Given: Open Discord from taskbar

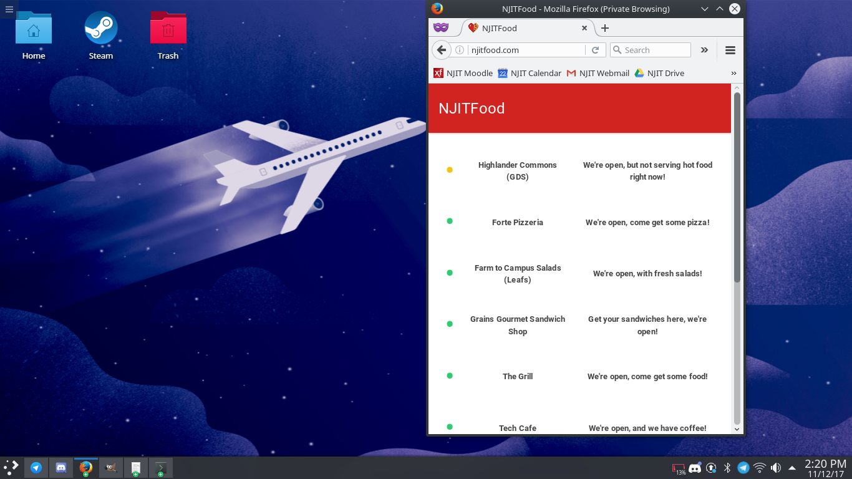Looking at the screenshot, I should pos(61,468).
